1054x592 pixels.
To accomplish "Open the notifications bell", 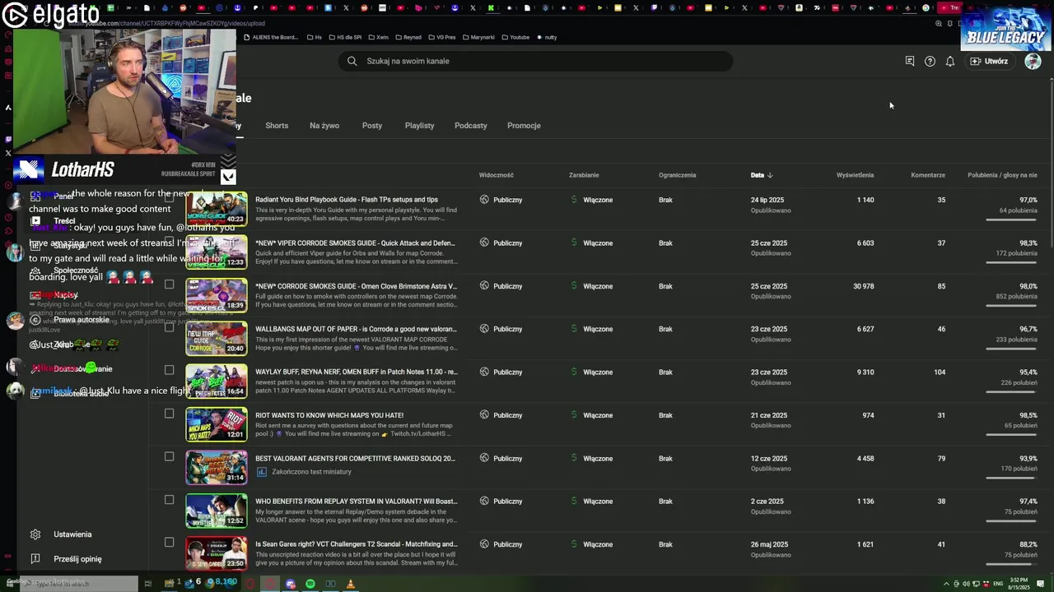I will [x=949, y=61].
